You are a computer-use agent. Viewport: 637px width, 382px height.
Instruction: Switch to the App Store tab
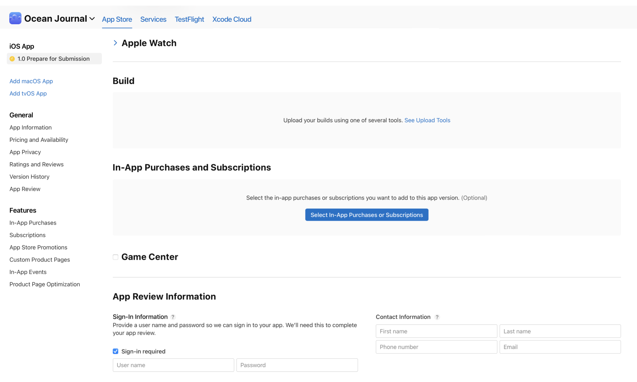(117, 19)
